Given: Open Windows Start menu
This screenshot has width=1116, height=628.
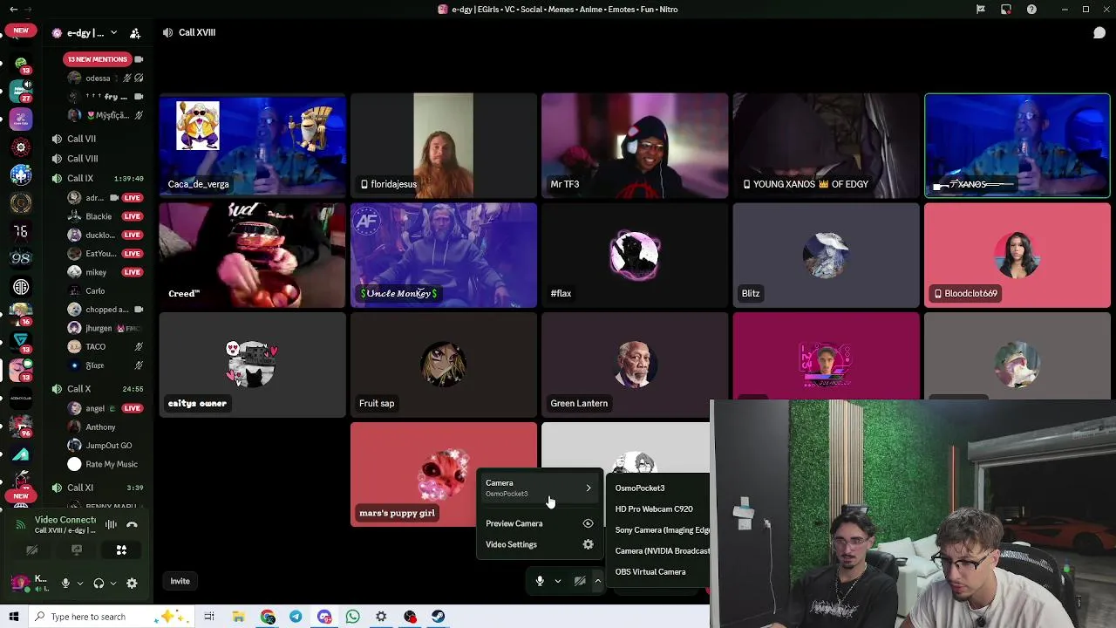Looking at the screenshot, I should click(x=13, y=617).
